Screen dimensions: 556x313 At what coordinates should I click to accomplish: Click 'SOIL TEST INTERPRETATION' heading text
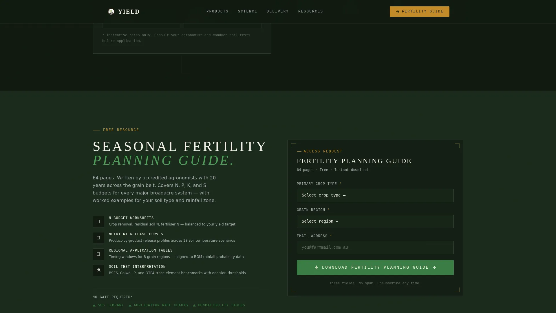pyautogui.click(x=137, y=267)
